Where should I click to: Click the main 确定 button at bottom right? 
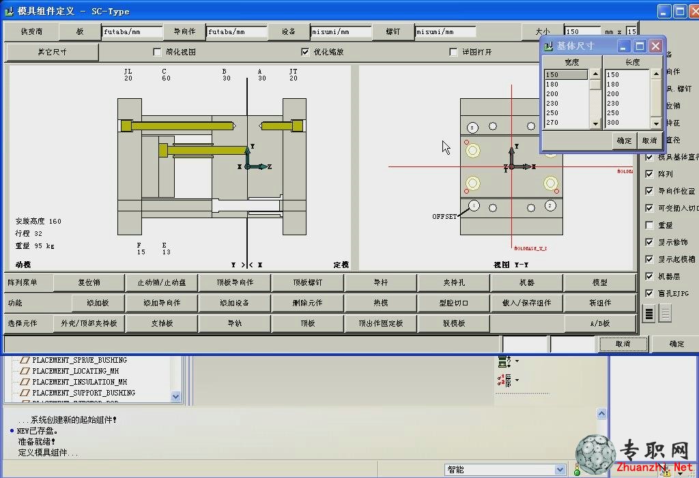pos(676,344)
